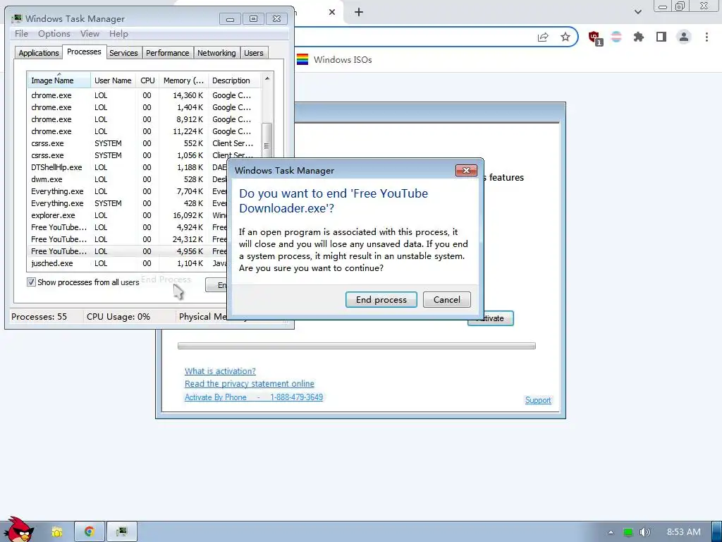Sort processes by Image Name column

point(59,80)
